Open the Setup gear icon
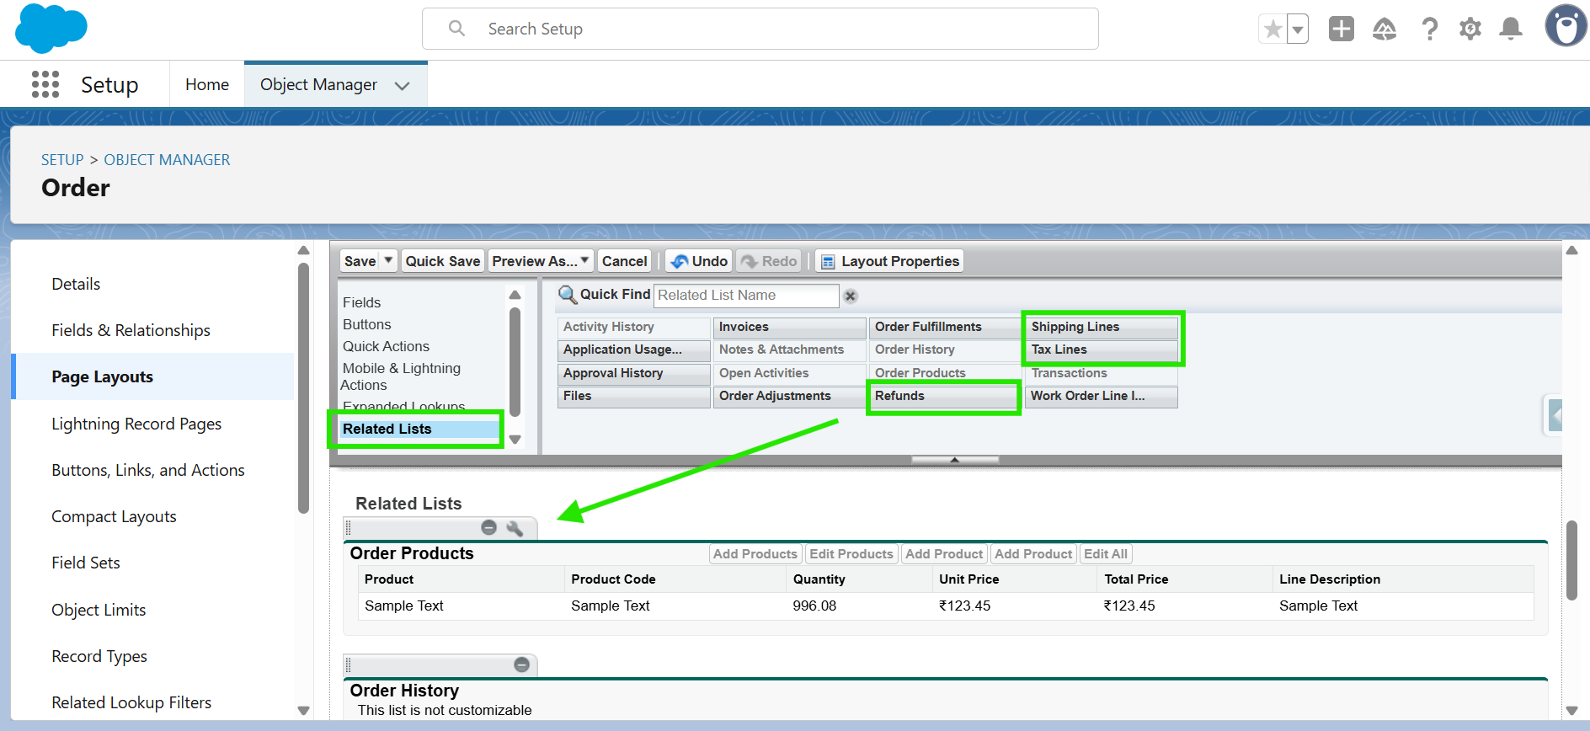 pos(1470,29)
